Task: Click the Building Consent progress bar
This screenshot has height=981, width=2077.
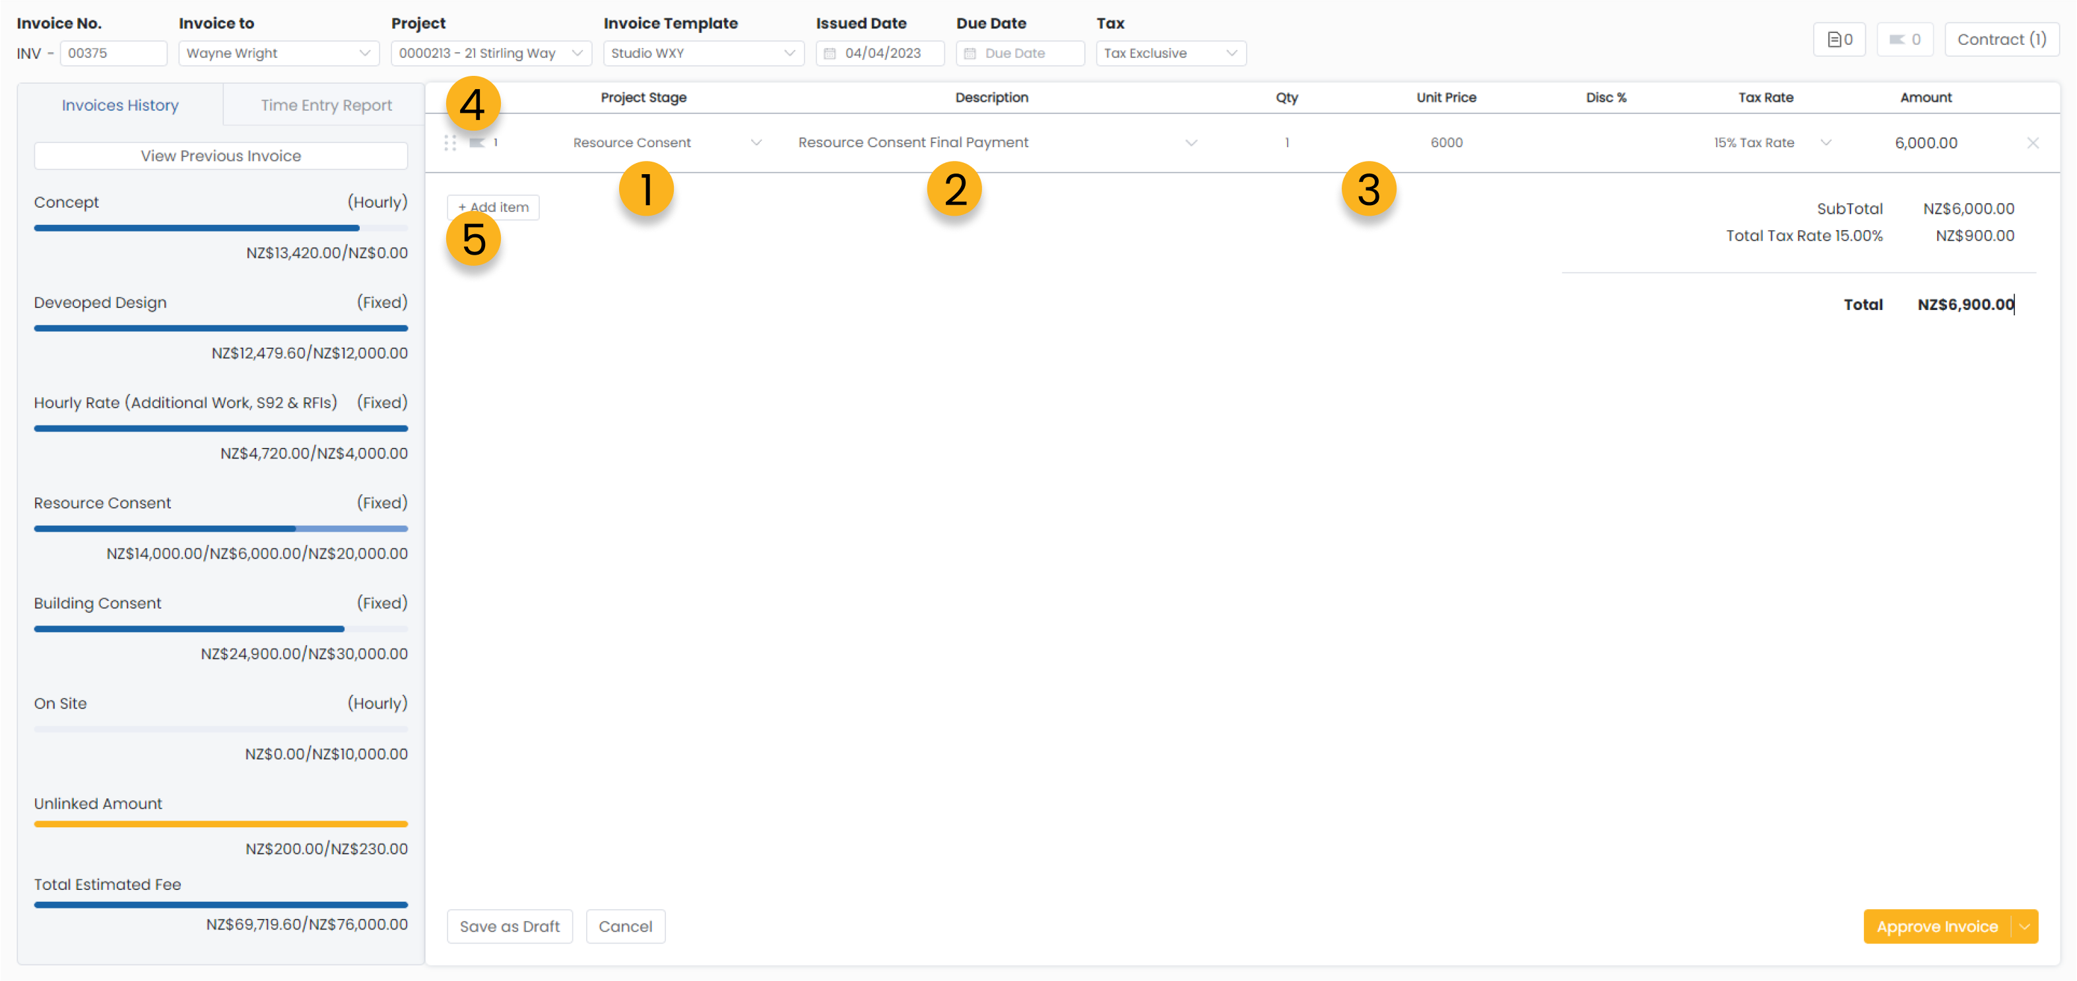Action: 221,629
